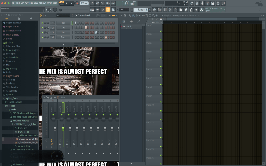Toggle the playlist magnet snap icon
Screen dimensions: 266x166
[125, 15]
